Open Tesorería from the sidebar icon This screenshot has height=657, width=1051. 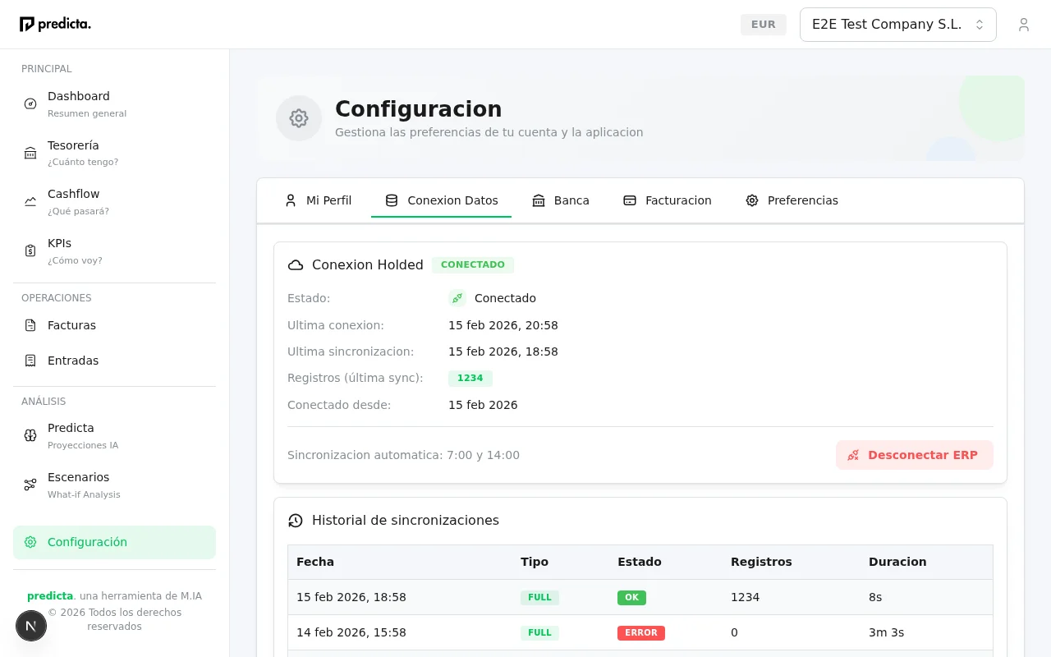coord(30,153)
